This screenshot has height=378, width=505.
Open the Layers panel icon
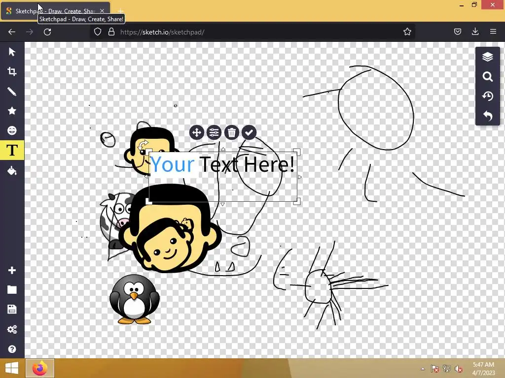(488, 57)
